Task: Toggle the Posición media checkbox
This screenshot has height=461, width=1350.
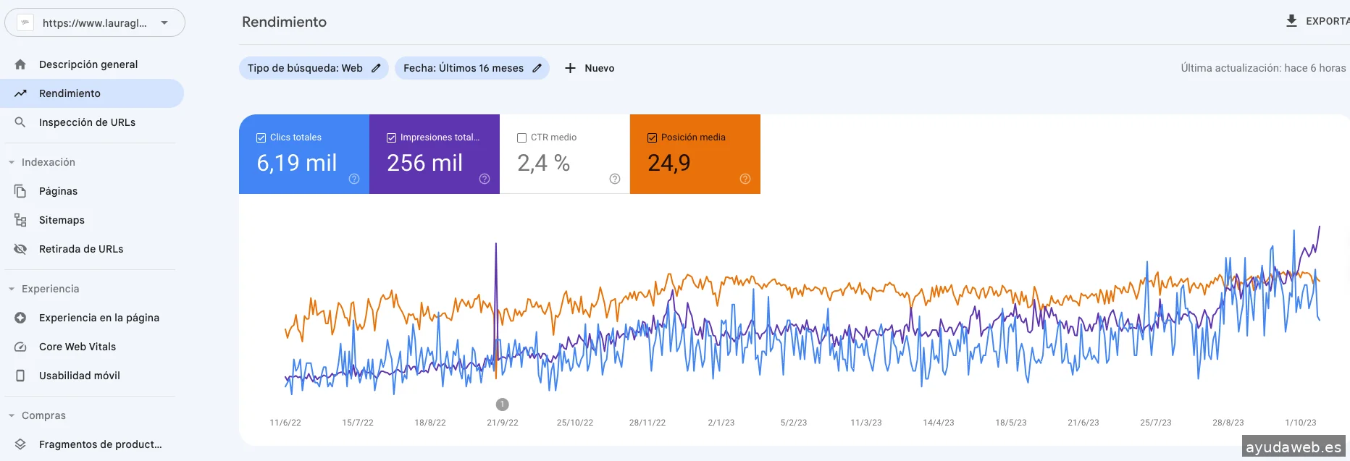Action: [x=652, y=138]
